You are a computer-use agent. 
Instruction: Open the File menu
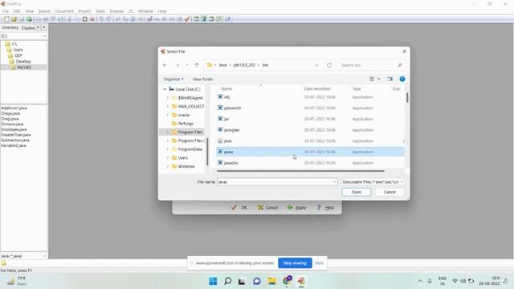(6, 11)
